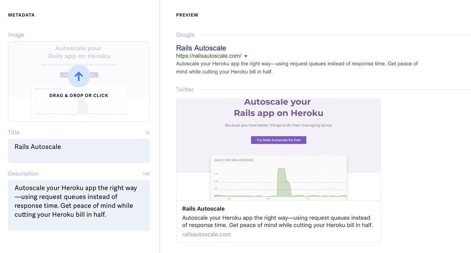The image size is (471, 253).
Task: Click the queue time chart in Twitter preview
Action: (x=279, y=178)
